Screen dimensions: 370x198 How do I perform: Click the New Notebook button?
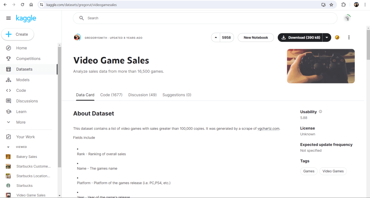(x=256, y=38)
